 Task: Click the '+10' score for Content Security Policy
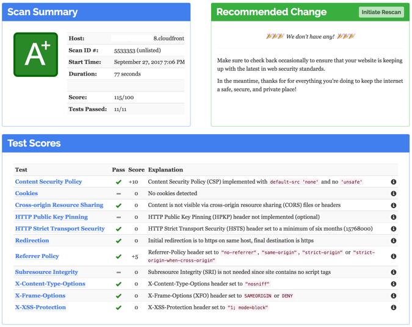(x=133, y=182)
